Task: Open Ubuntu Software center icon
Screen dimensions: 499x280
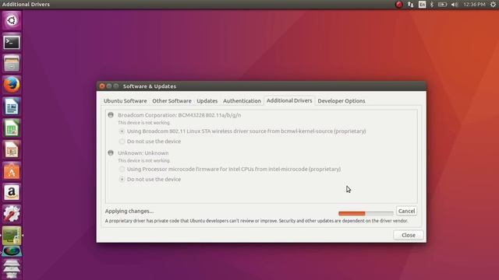Action: point(12,171)
